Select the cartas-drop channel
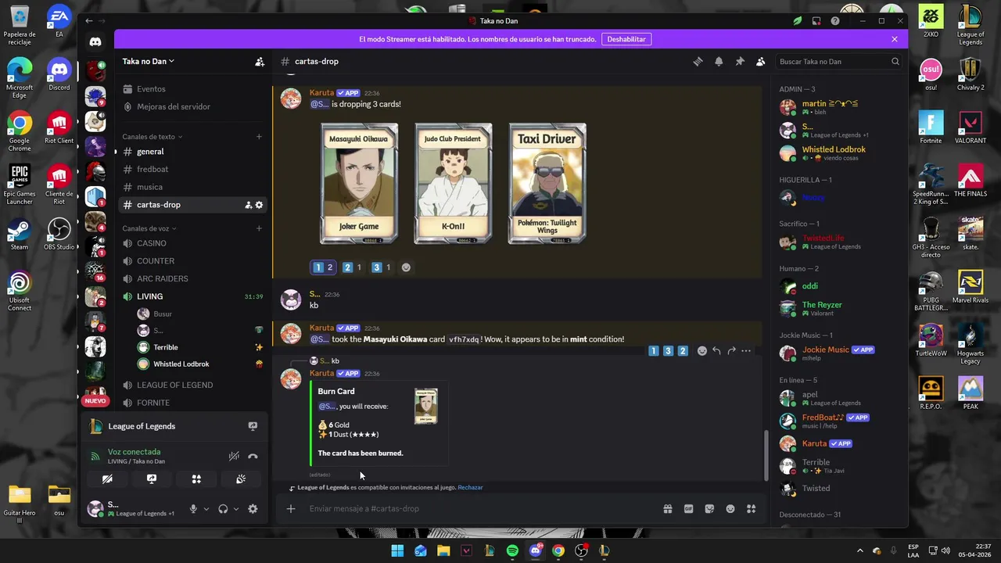 pos(192,205)
